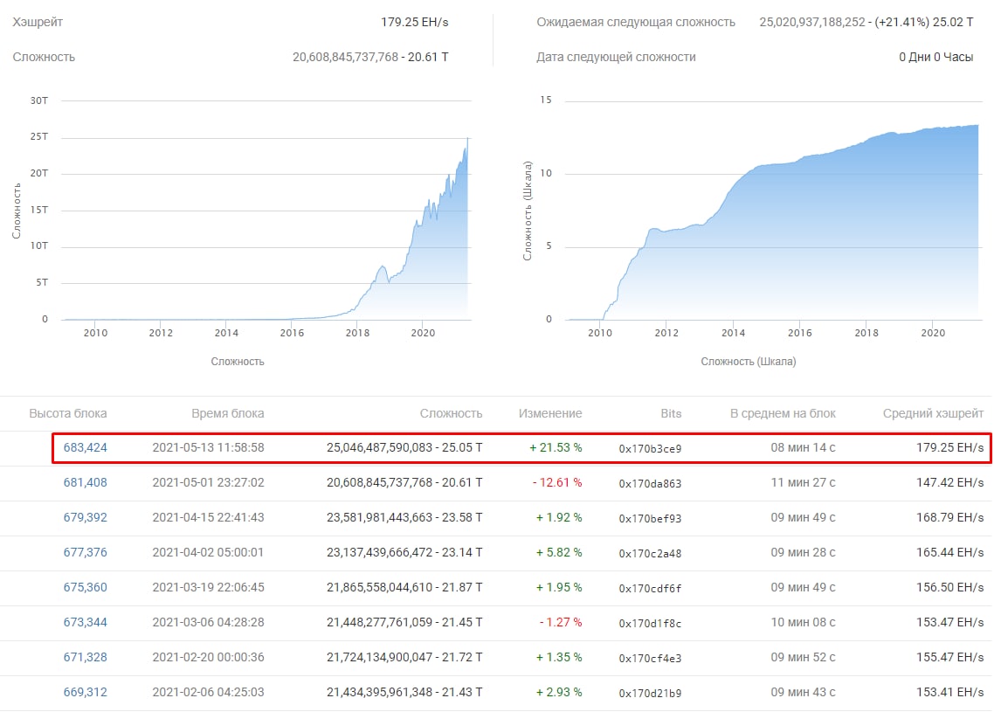
Task: Open block height 677,376 link
Action: click(85, 552)
